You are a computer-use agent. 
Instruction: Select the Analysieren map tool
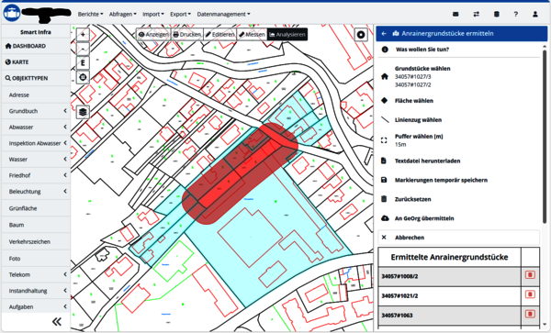(287, 34)
